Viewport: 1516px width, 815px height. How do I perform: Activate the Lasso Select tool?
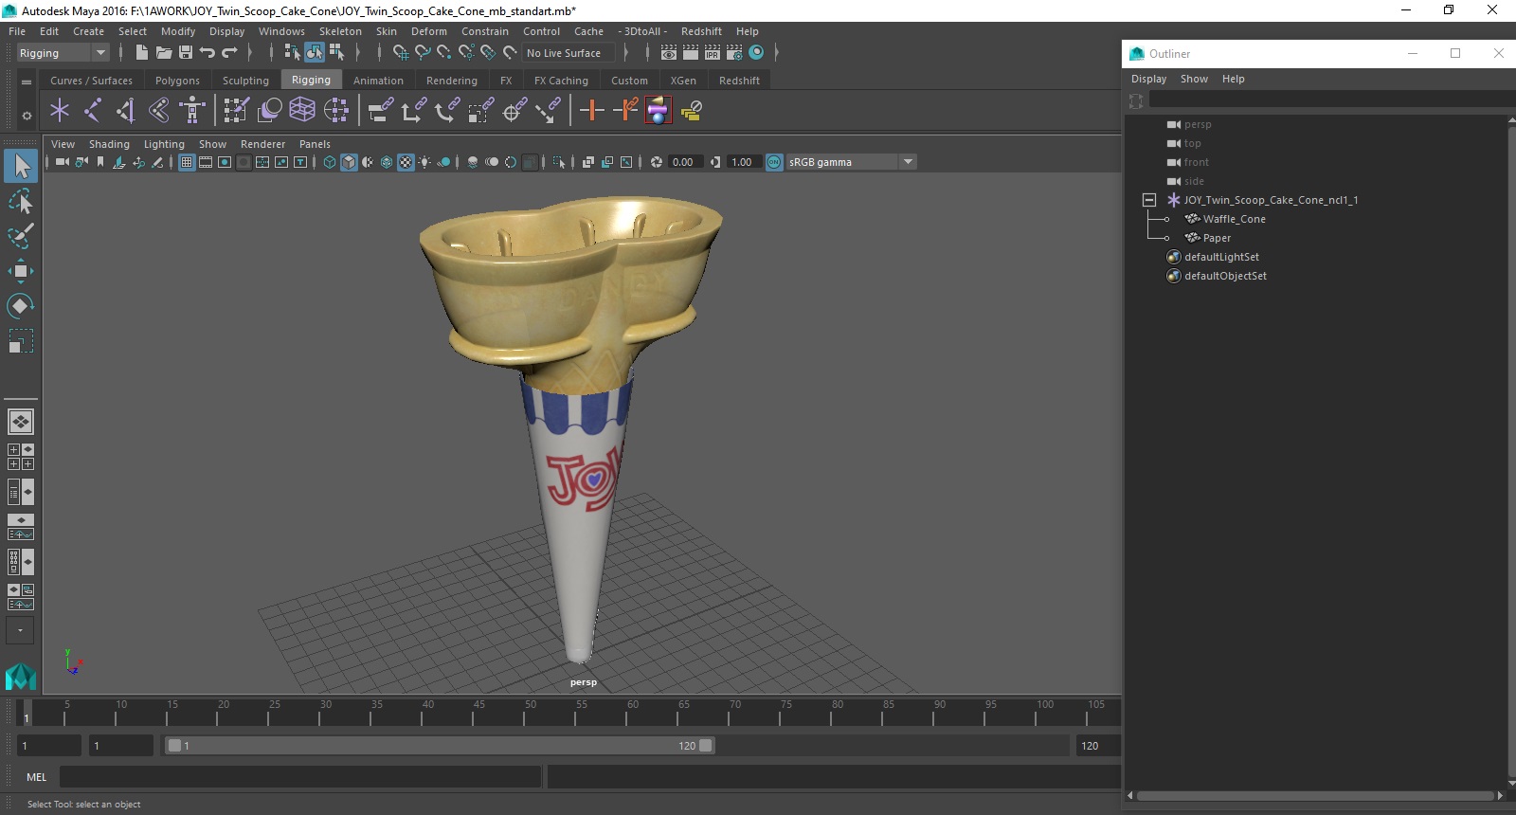click(x=20, y=201)
